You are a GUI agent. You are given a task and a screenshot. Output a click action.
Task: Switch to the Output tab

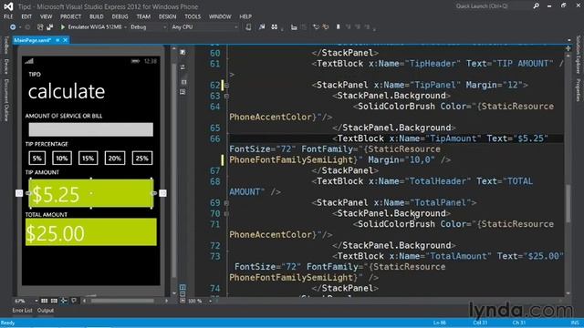46,311
